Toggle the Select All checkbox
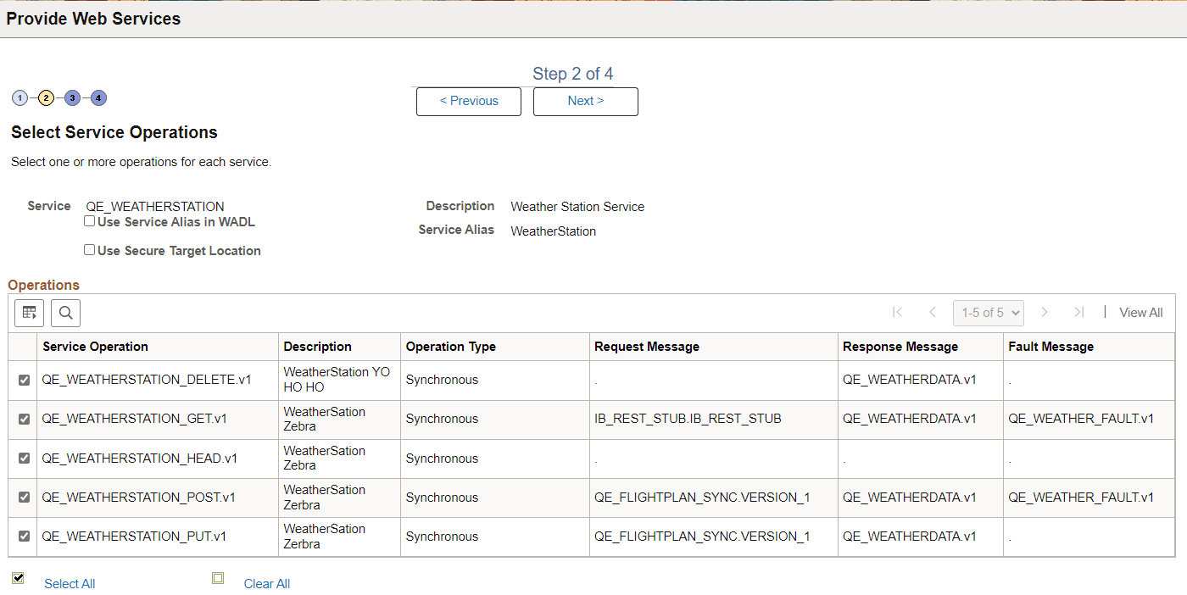1187x595 pixels. click(18, 577)
